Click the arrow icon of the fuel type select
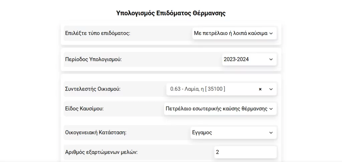Image resolution: width=342 pixels, height=162 pixels. [x=271, y=109]
